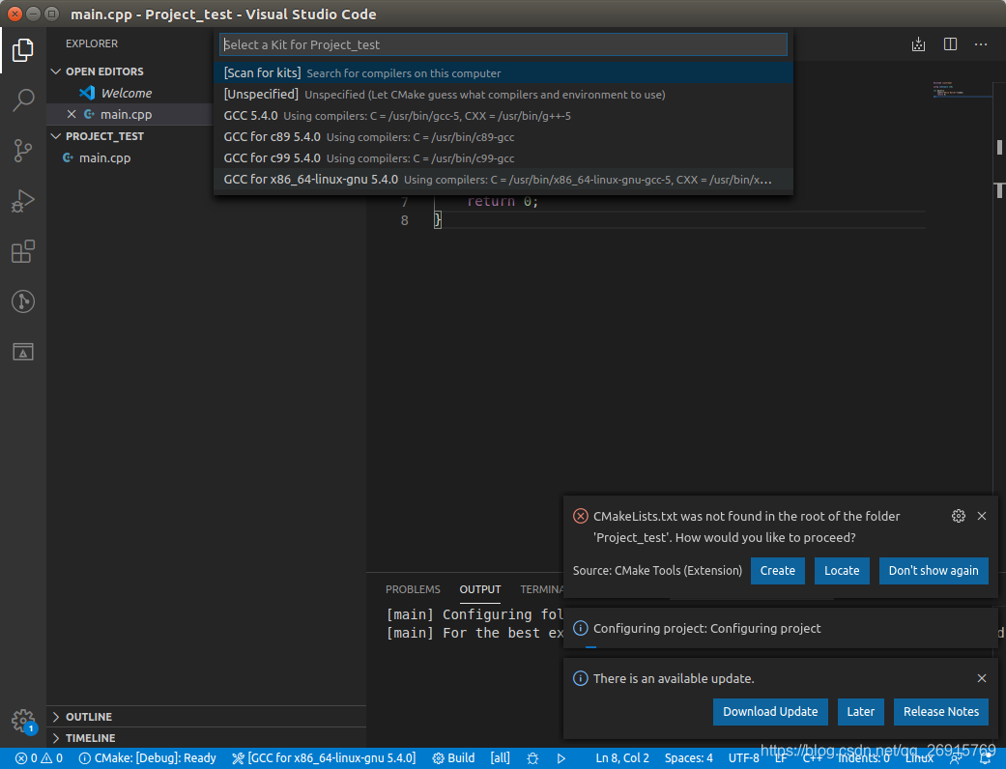
Task: Click the CMake debug status bar bug icon
Action: coord(532,758)
